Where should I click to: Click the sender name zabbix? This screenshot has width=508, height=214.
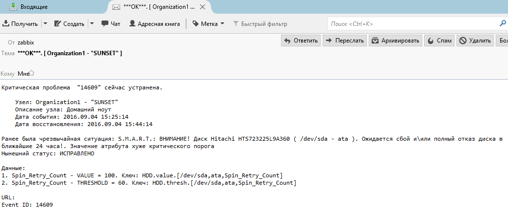[x=25, y=43]
